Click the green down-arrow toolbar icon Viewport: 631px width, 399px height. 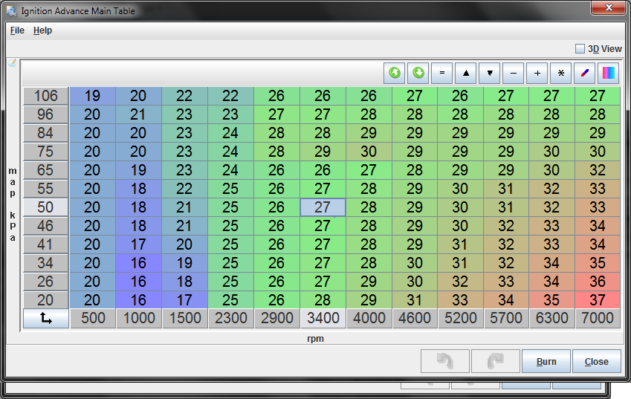coord(418,73)
